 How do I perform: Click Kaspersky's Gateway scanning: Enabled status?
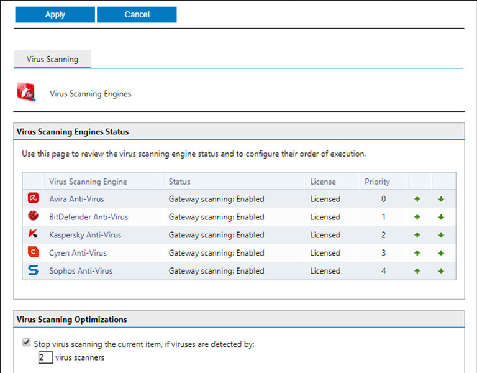click(216, 235)
